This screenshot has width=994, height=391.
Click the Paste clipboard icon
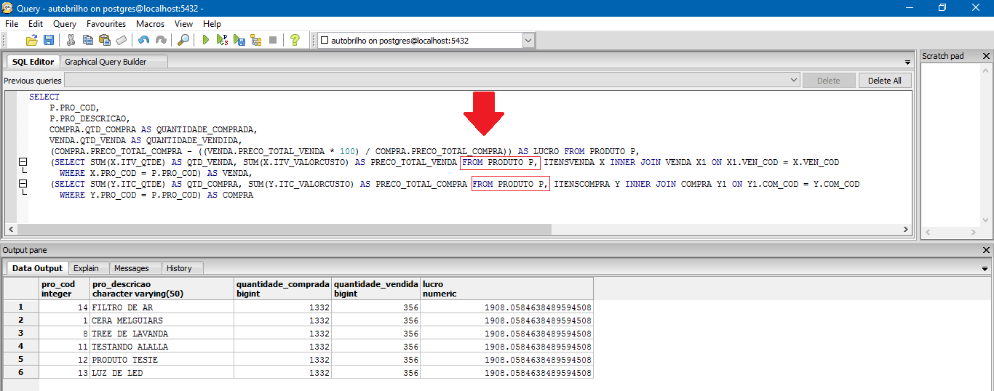click(x=105, y=41)
